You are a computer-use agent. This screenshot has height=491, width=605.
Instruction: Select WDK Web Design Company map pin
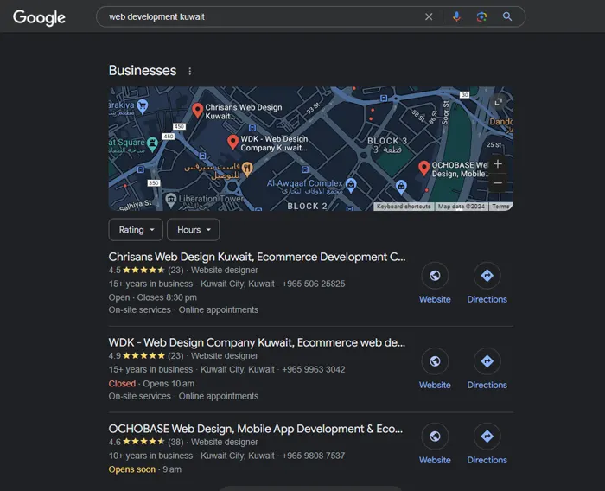click(232, 142)
